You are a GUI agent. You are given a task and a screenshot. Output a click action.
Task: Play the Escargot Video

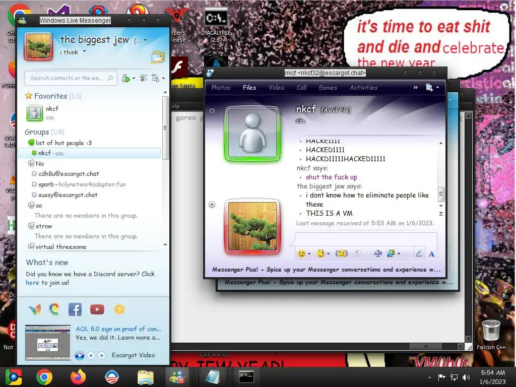click(x=79, y=355)
